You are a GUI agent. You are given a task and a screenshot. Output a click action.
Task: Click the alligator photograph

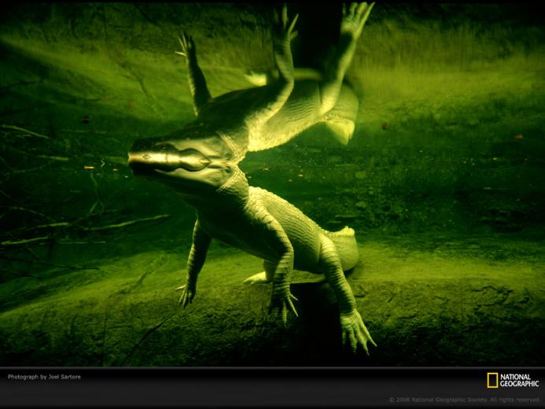[x=272, y=184]
